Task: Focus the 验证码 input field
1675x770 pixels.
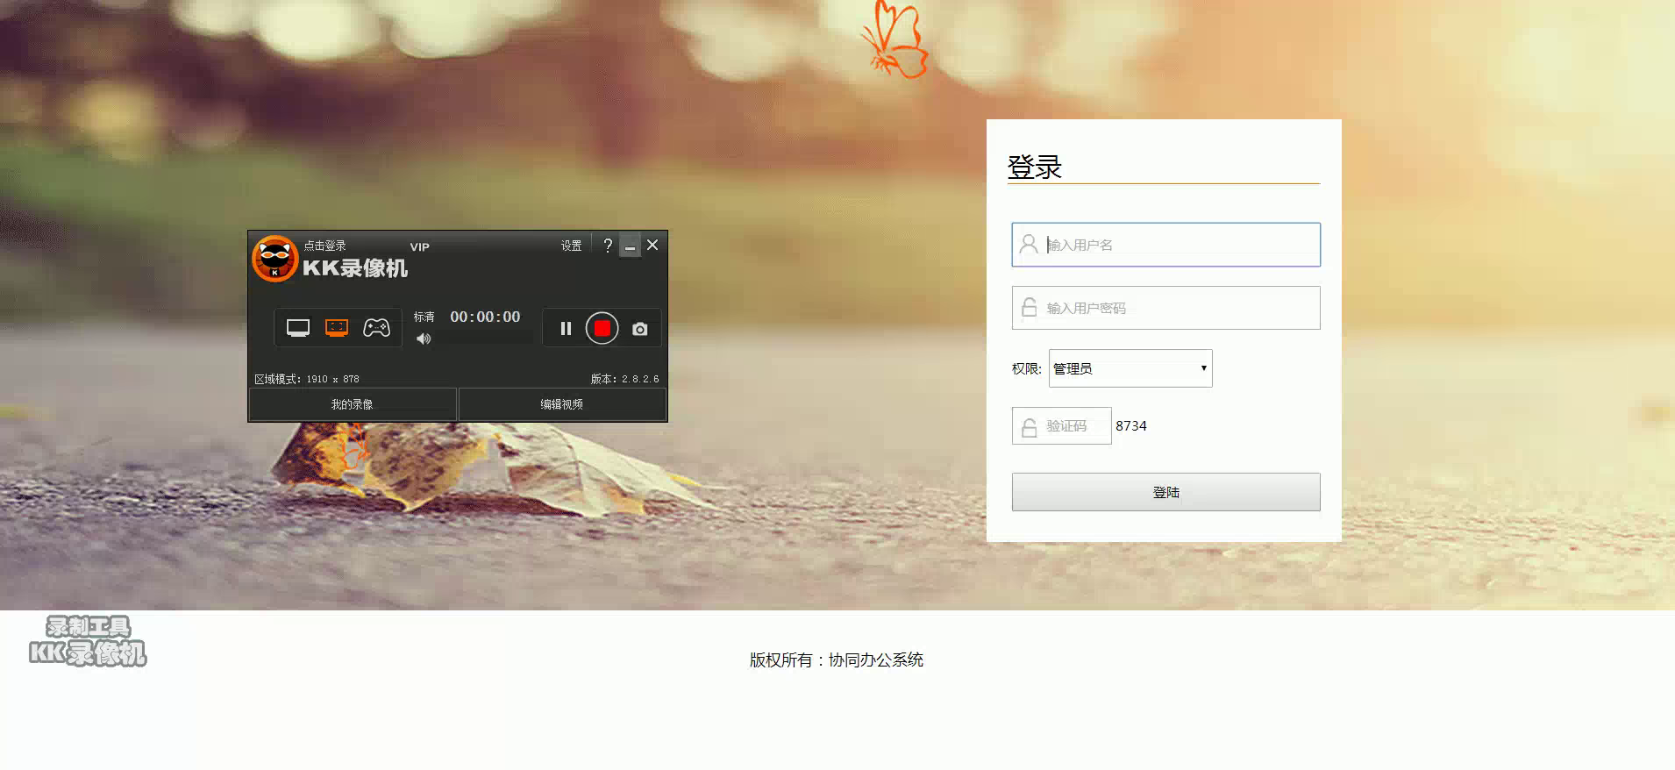Action: point(1061,425)
